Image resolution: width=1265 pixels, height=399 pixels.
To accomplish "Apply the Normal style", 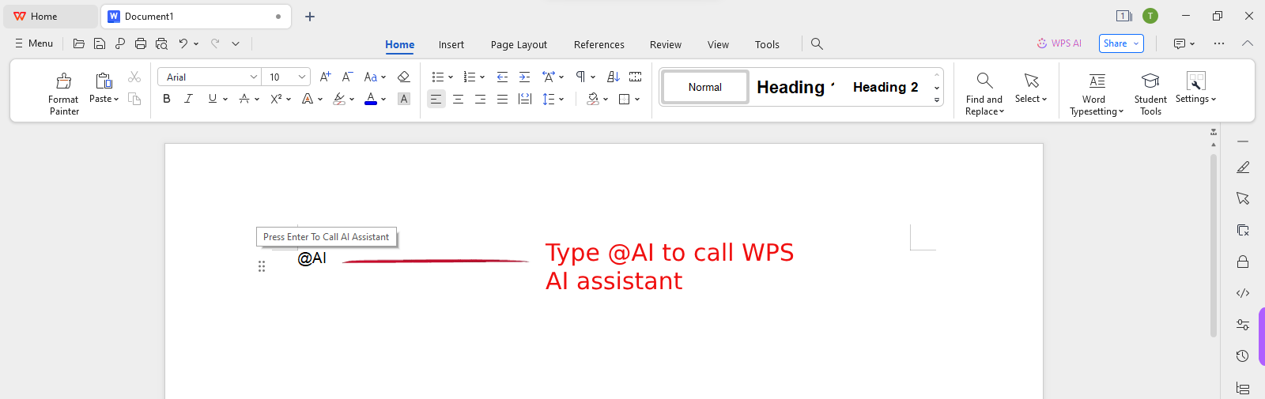I will tap(704, 87).
